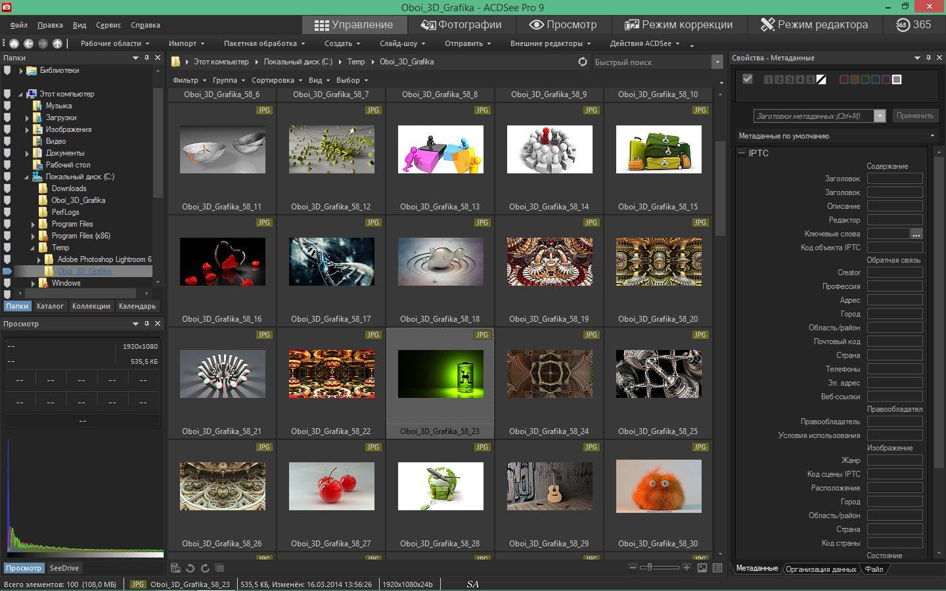Image resolution: width=946 pixels, height=591 pixels.
Task: Click the ACDSee app icon in the title bar
Action: [x=7, y=7]
